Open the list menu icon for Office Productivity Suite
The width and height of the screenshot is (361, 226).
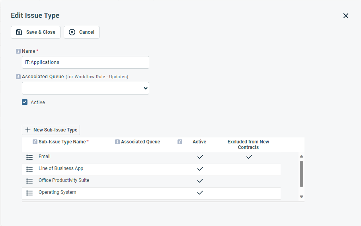29,181
